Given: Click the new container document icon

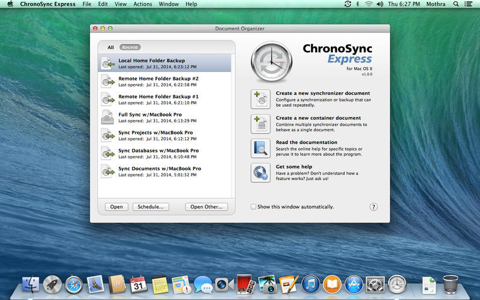Looking at the screenshot, I should coord(260,124).
